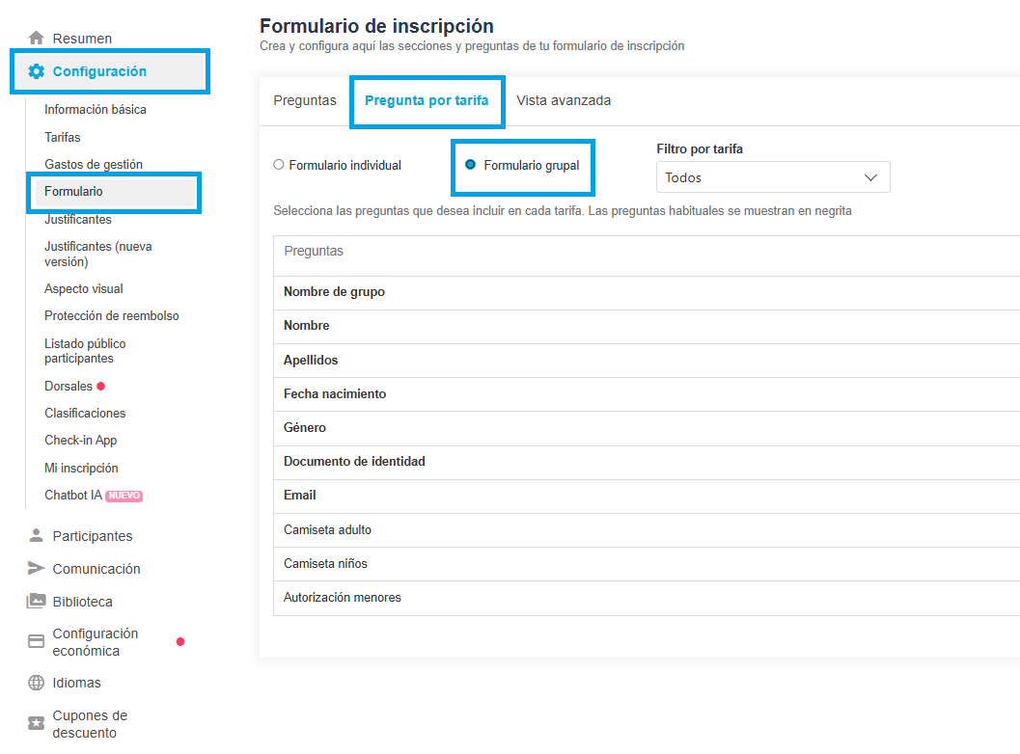The image size is (1020, 754).
Task: Go to Tarifas in the sidebar
Action: [63, 137]
